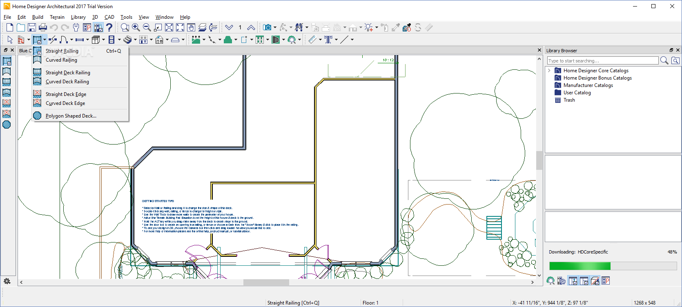
Task: Click the Select Objects arrow tool
Action: 10,40
